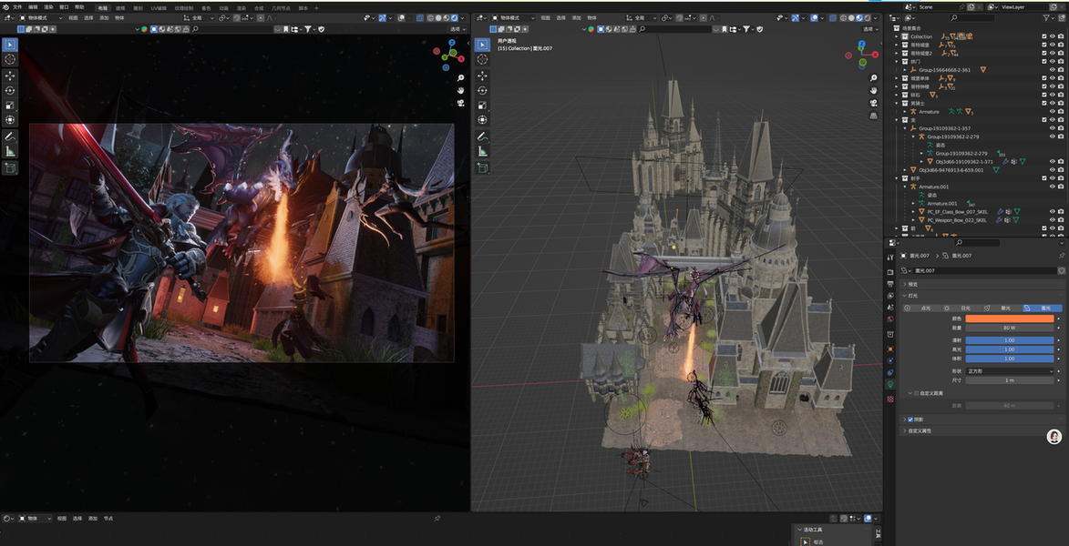Switch right viewport to rendered shading
1069x546 pixels.
click(869, 17)
